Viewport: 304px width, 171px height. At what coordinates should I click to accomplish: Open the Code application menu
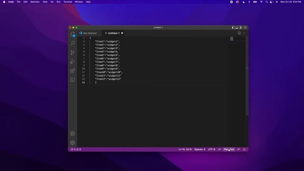click(x=11, y=2)
